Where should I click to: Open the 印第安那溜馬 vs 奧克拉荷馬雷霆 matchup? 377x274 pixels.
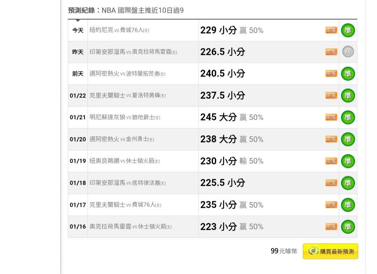click(133, 52)
